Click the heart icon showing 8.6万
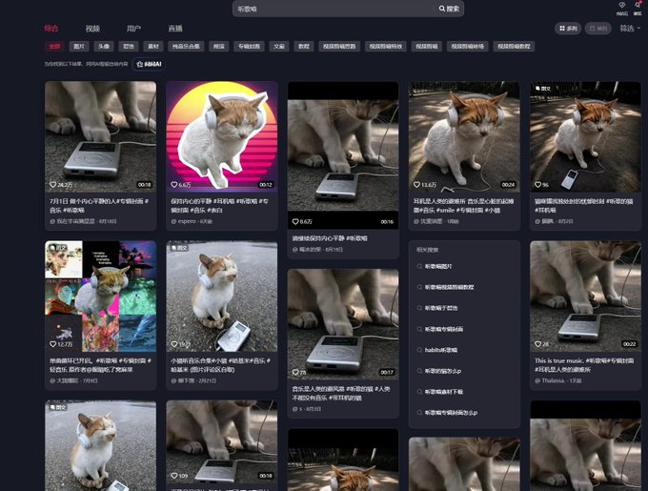Screen dimensions: 648x491 click(x=295, y=222)
